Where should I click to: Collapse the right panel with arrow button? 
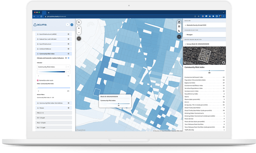[179, 37]
